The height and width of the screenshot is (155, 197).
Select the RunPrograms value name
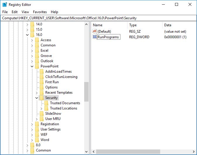point(108,37)
